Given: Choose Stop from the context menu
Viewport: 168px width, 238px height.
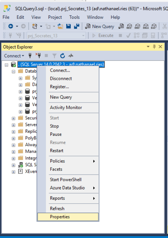Looking at the screenshot, I should 68,126.
